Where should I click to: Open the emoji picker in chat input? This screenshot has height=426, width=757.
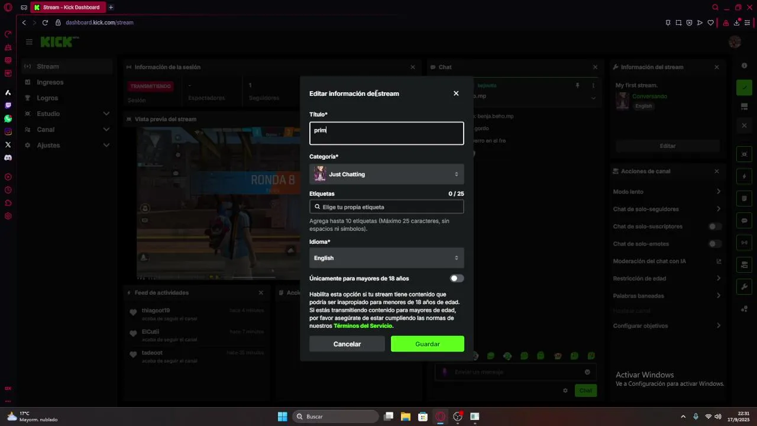(587, 372)
